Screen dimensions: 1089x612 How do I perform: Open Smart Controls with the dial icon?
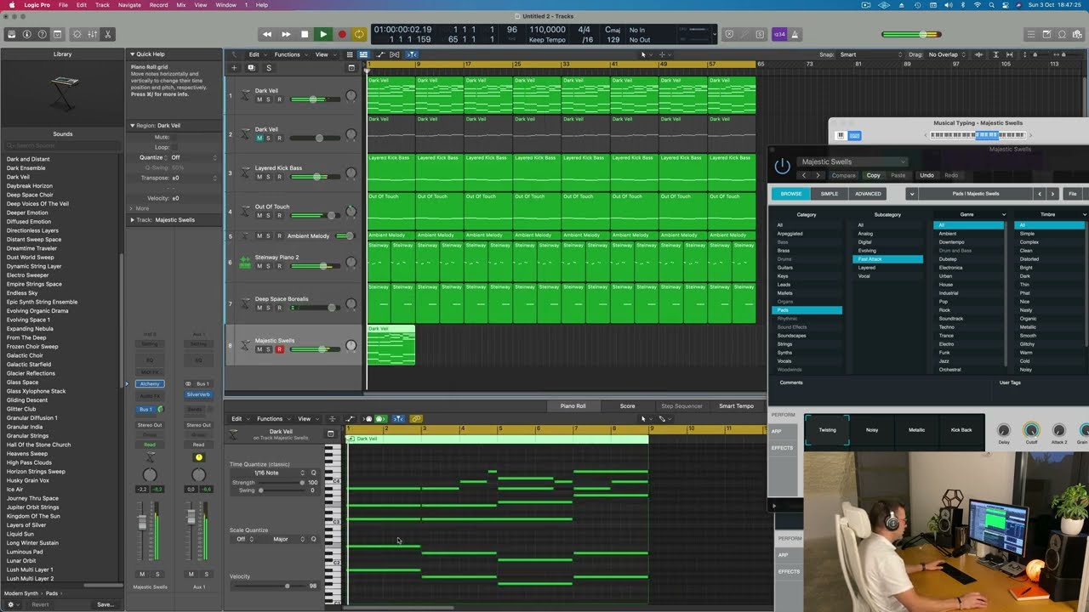77,34
